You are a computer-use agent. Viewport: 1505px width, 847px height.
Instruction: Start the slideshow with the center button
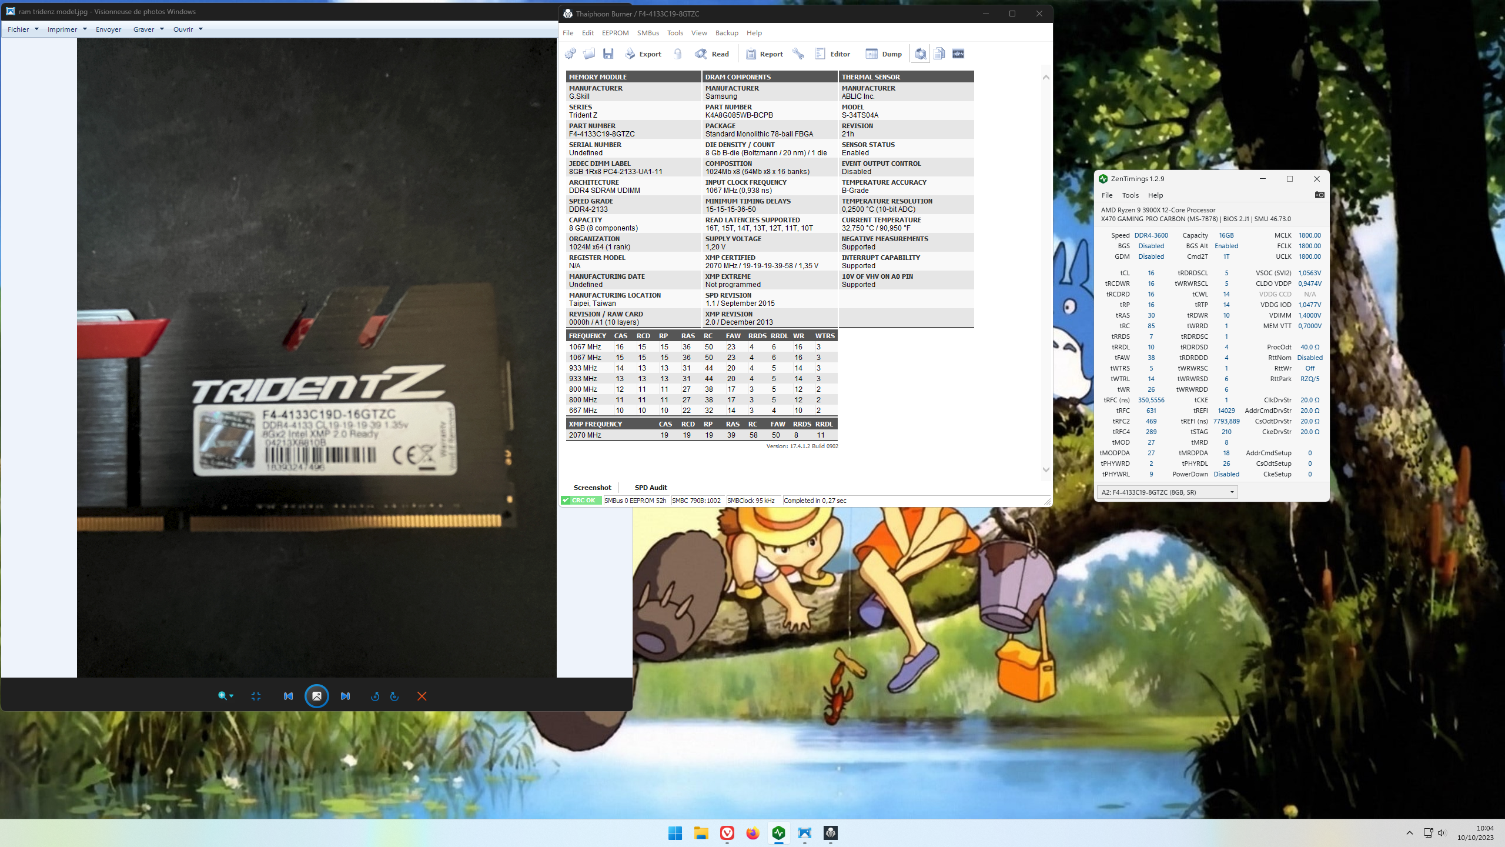[x=316, y=696]
